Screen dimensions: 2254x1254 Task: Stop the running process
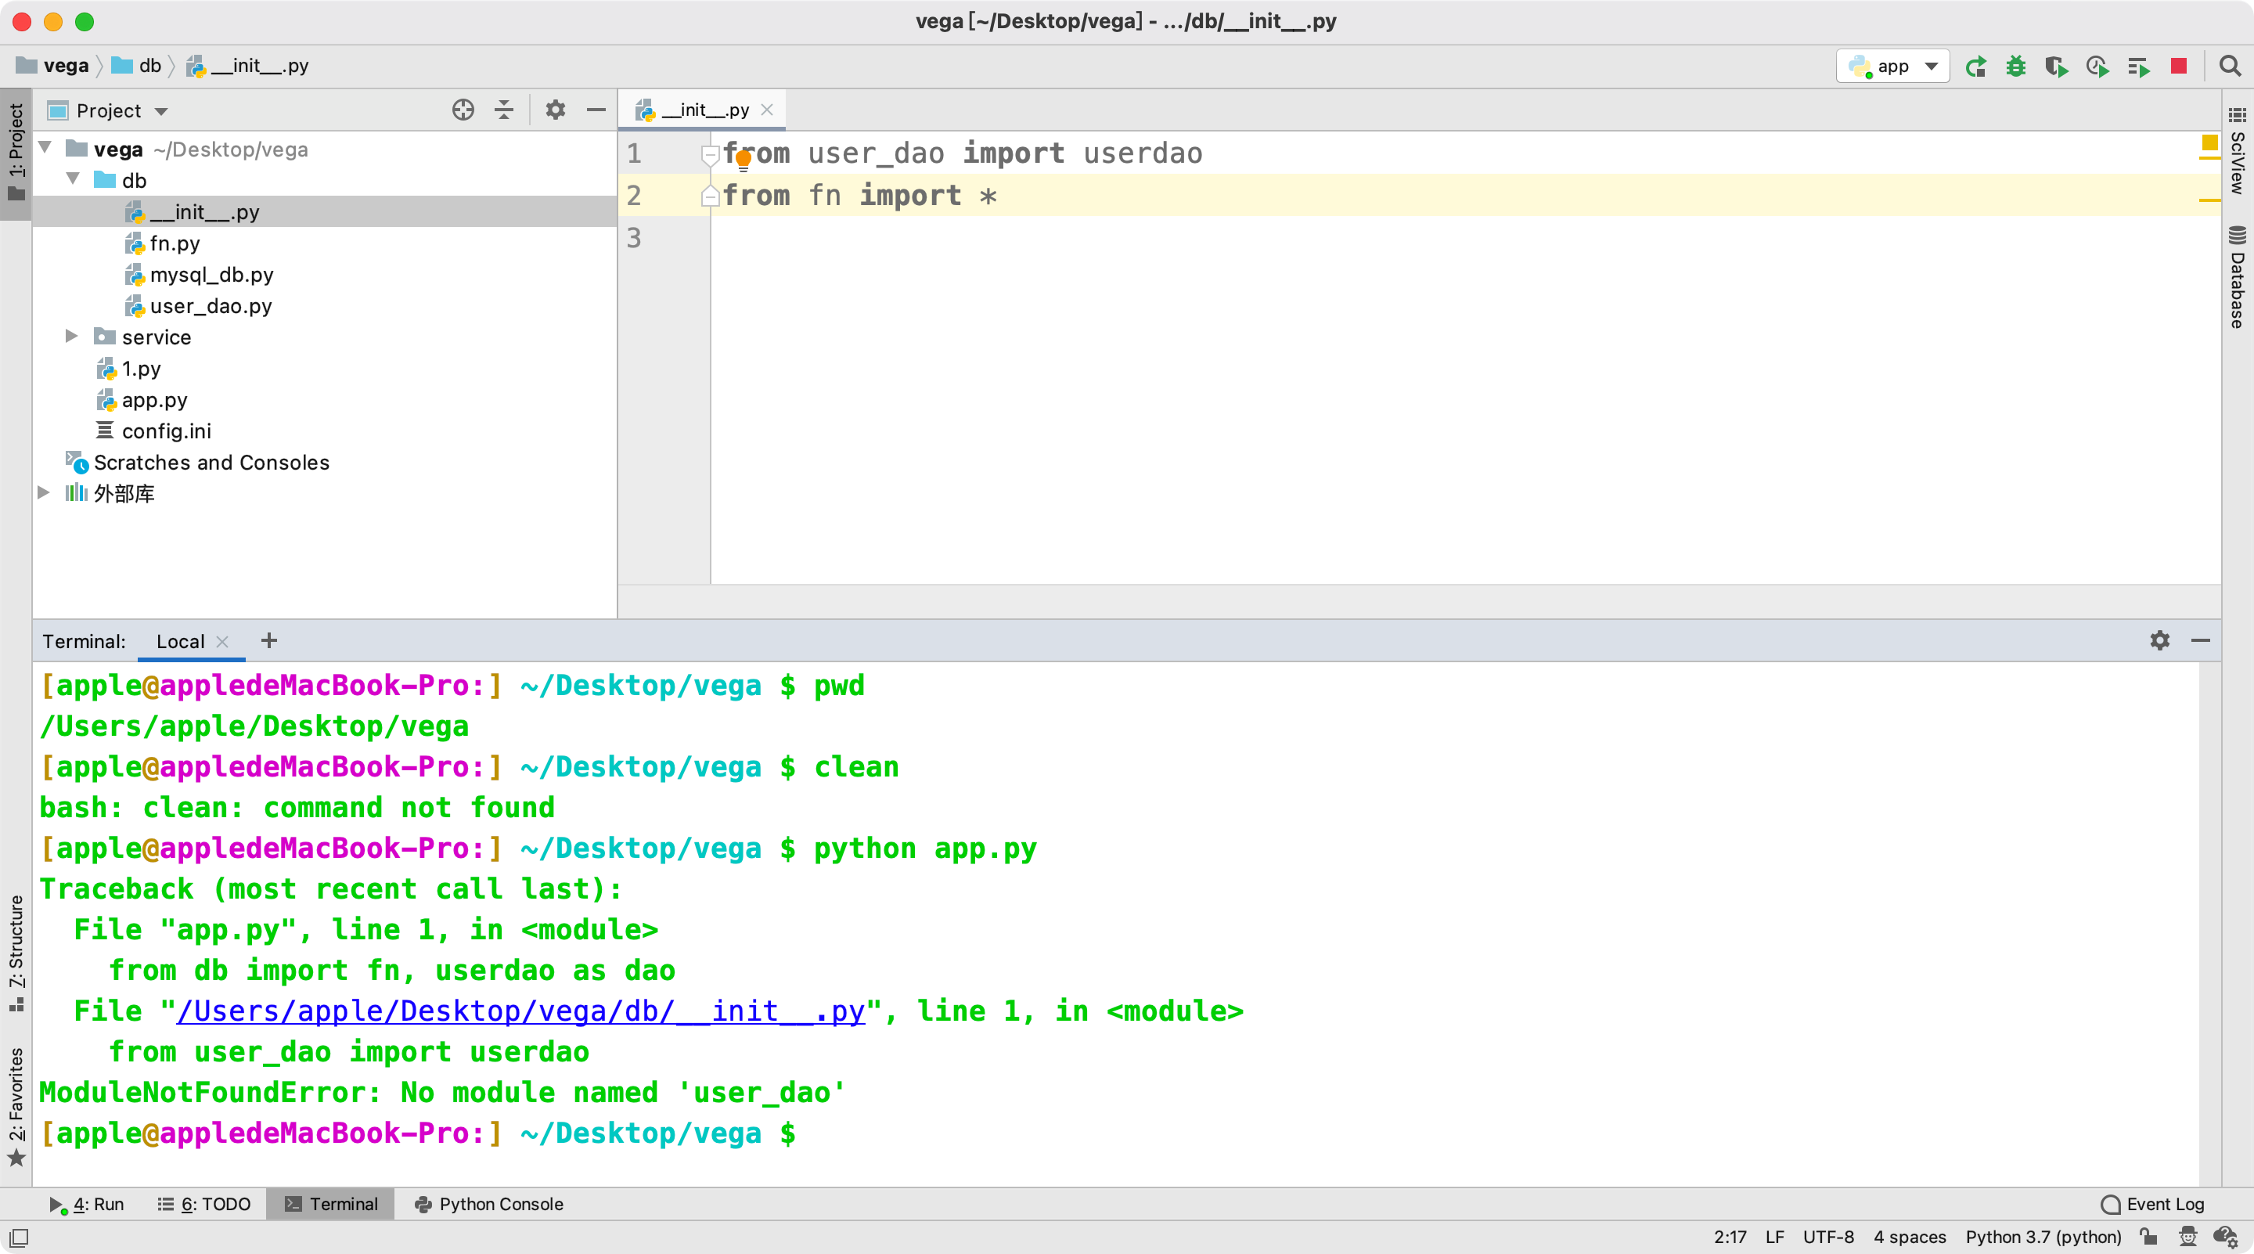[x=2179, y=67]
